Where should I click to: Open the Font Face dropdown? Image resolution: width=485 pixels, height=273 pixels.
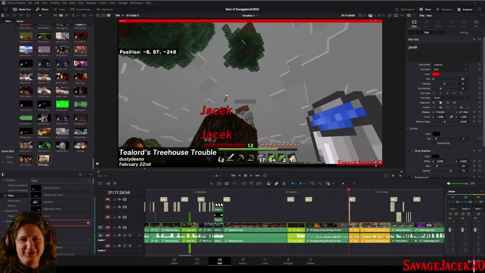tap(450, 69)
